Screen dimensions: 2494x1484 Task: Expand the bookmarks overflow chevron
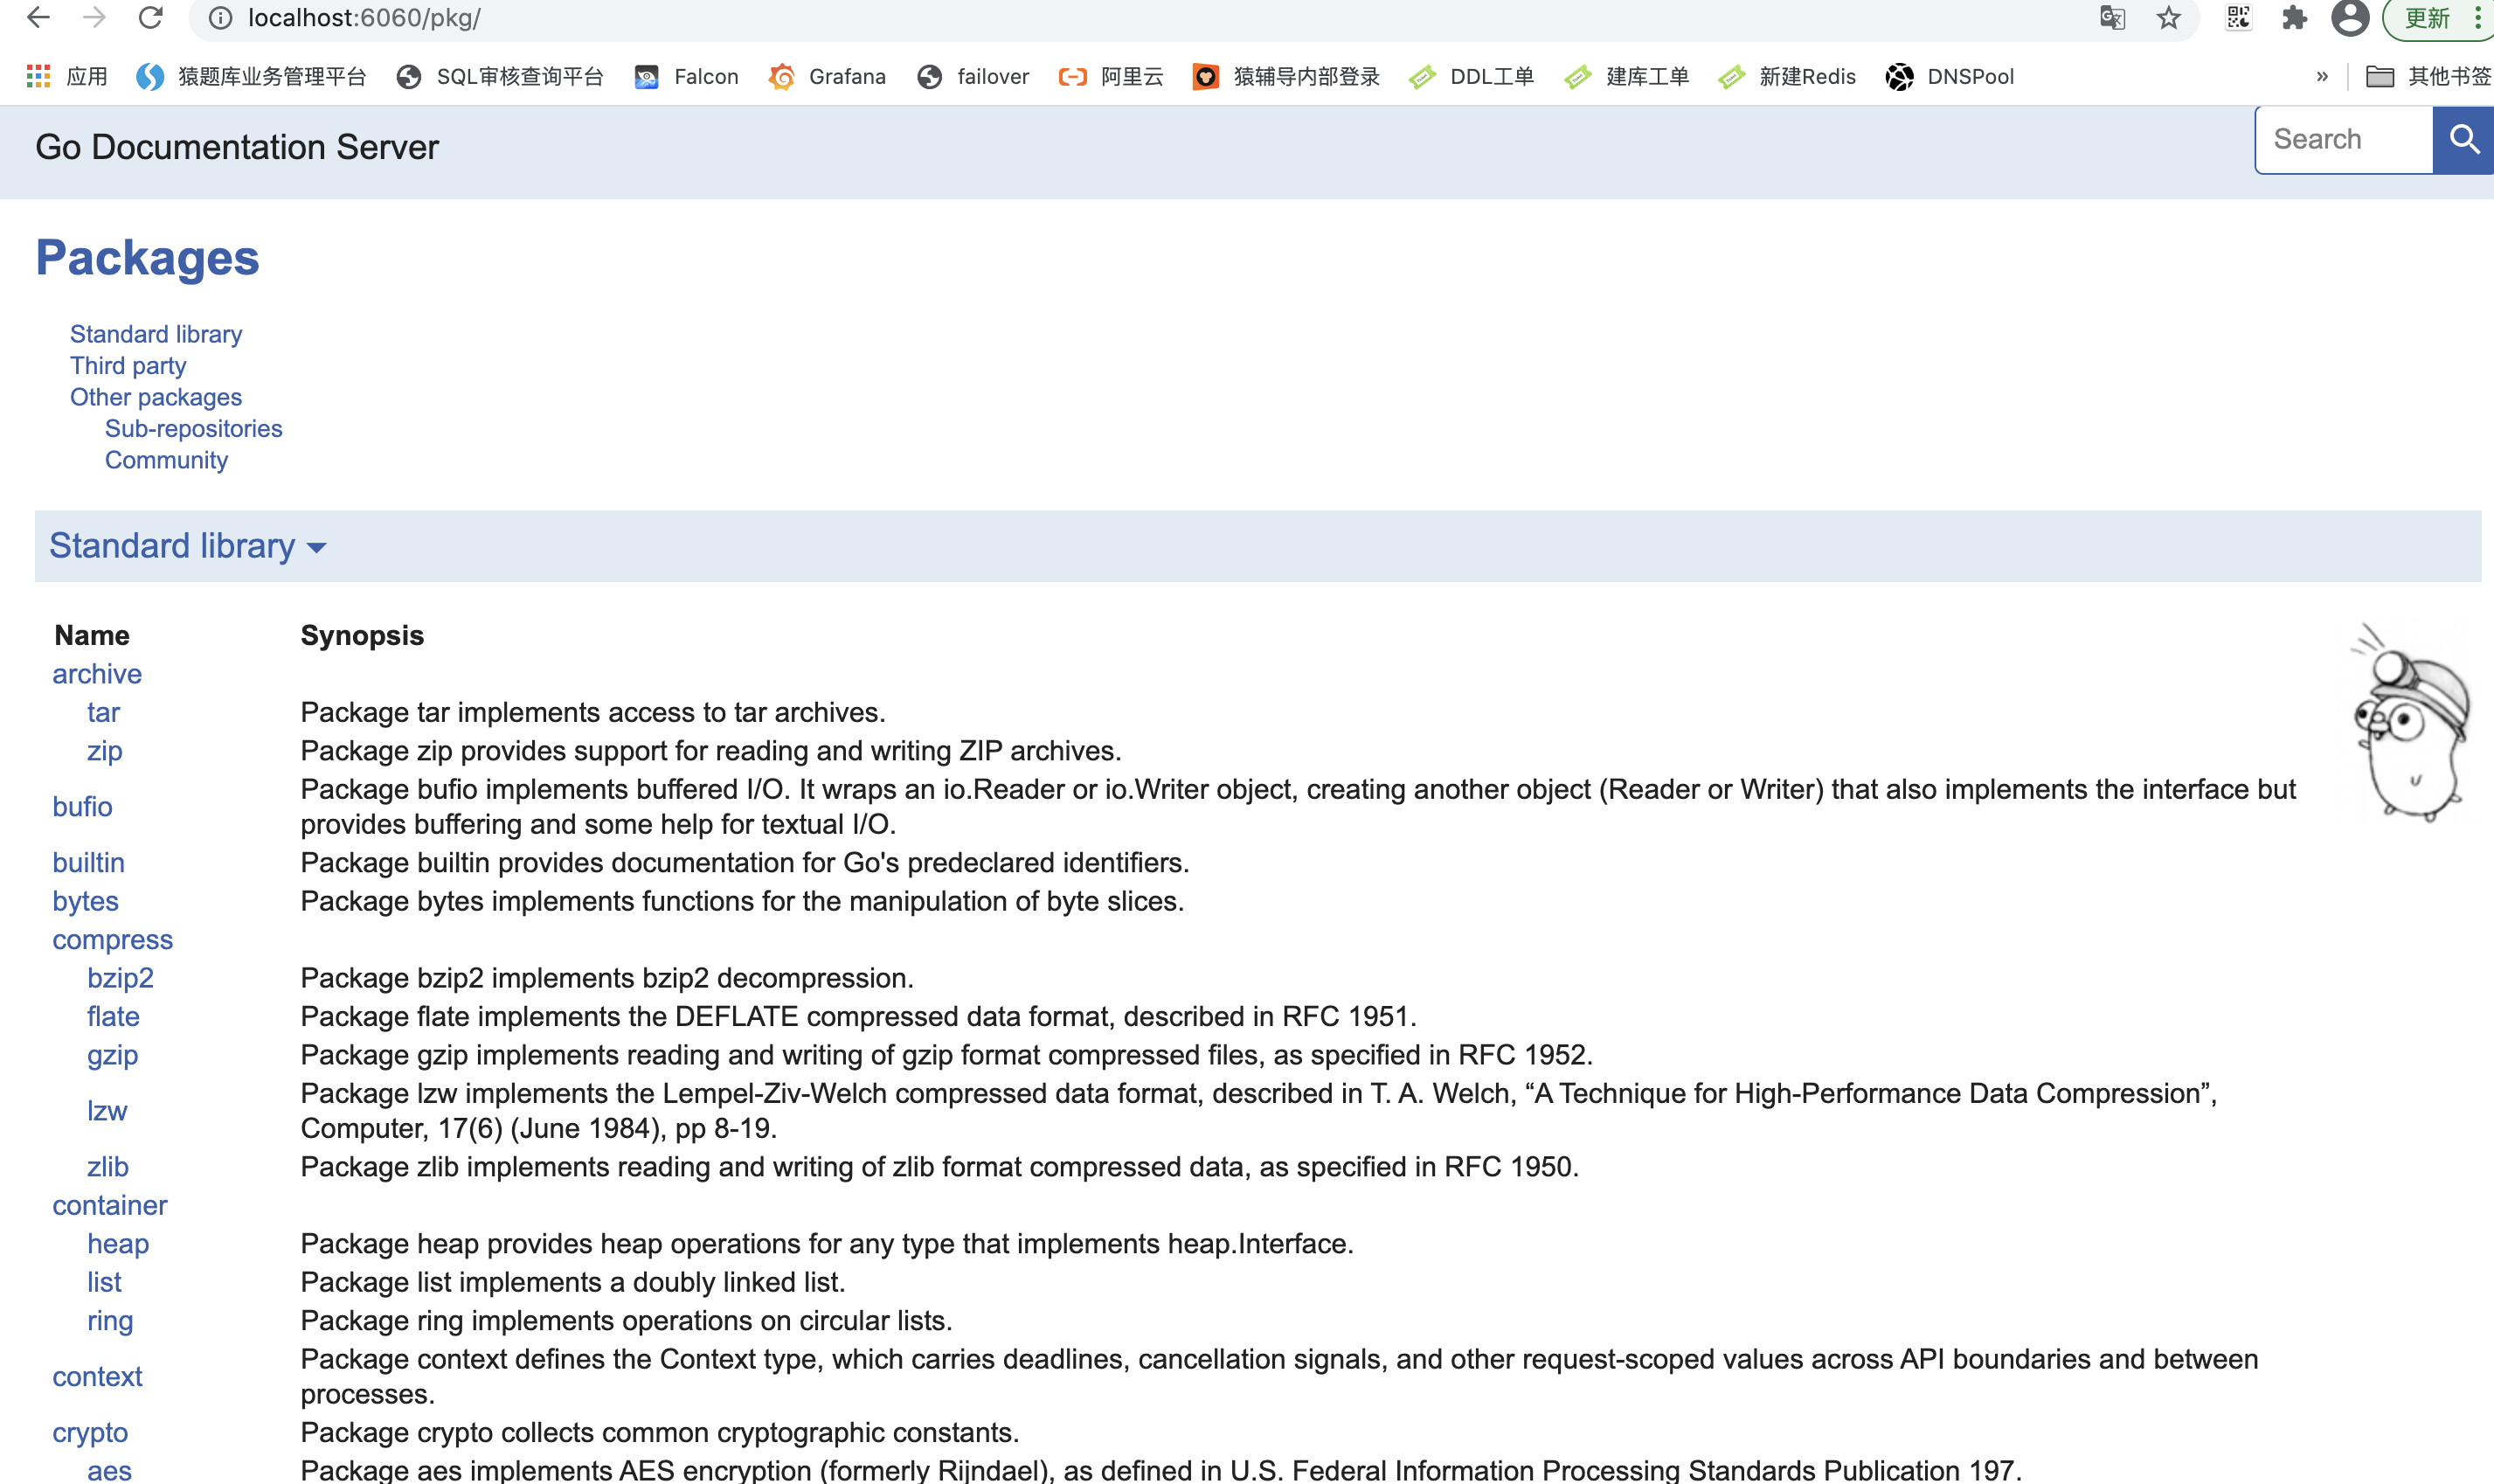(2321, 76)
